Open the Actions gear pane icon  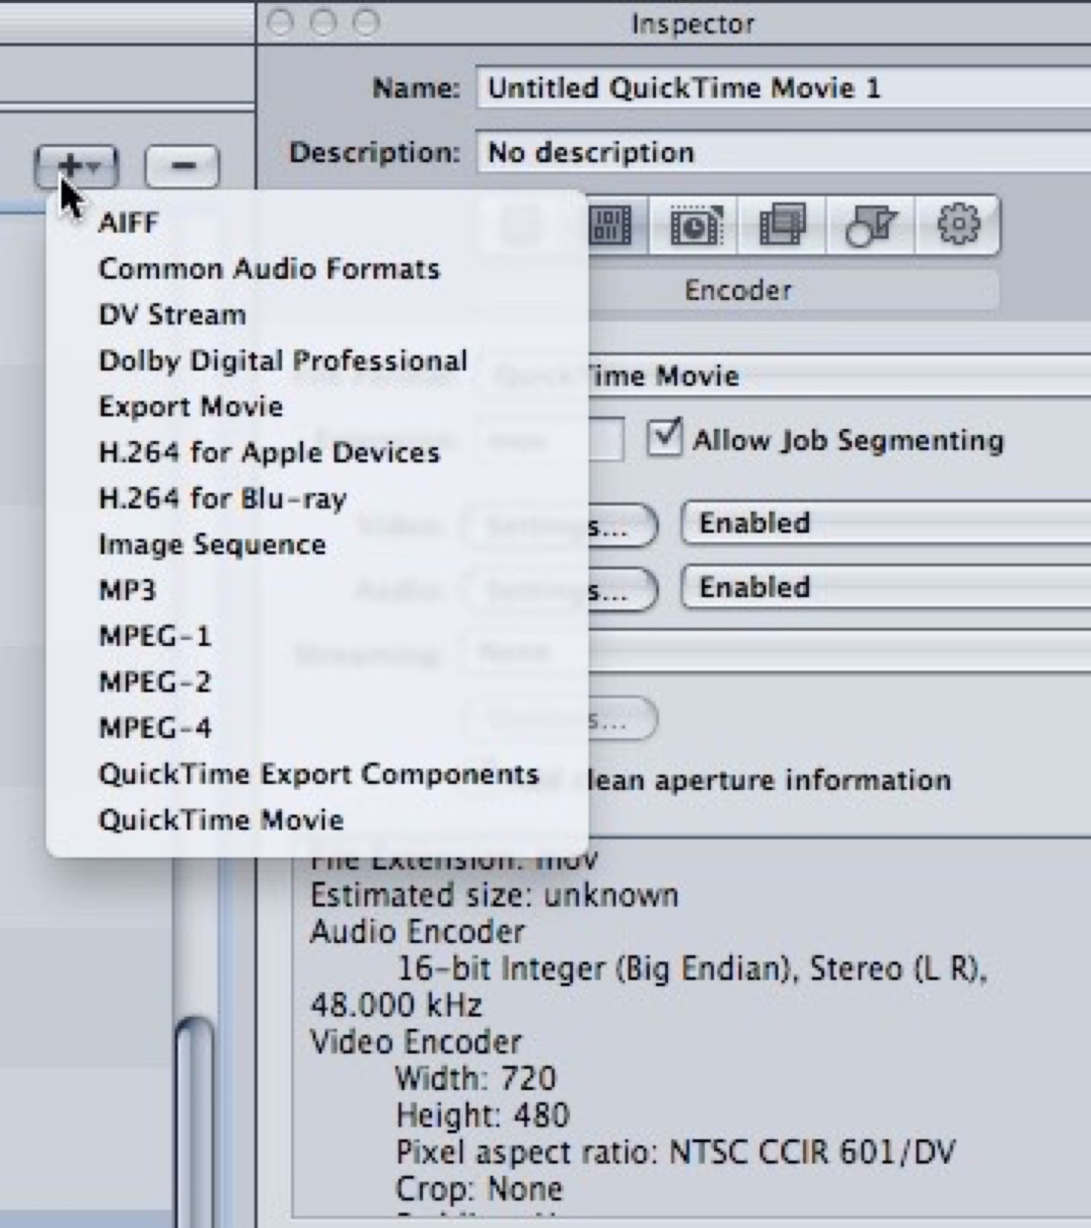(x=958, y=225)
